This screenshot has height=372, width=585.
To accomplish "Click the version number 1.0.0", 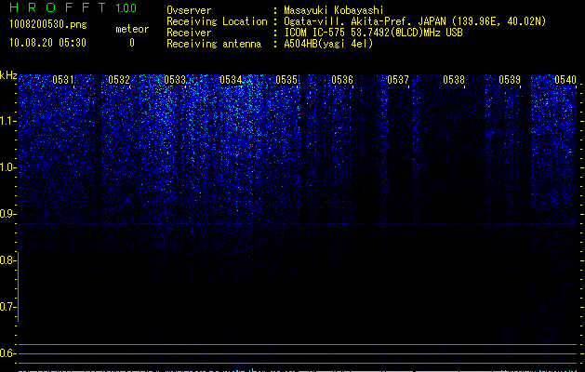I will point(126,7).
